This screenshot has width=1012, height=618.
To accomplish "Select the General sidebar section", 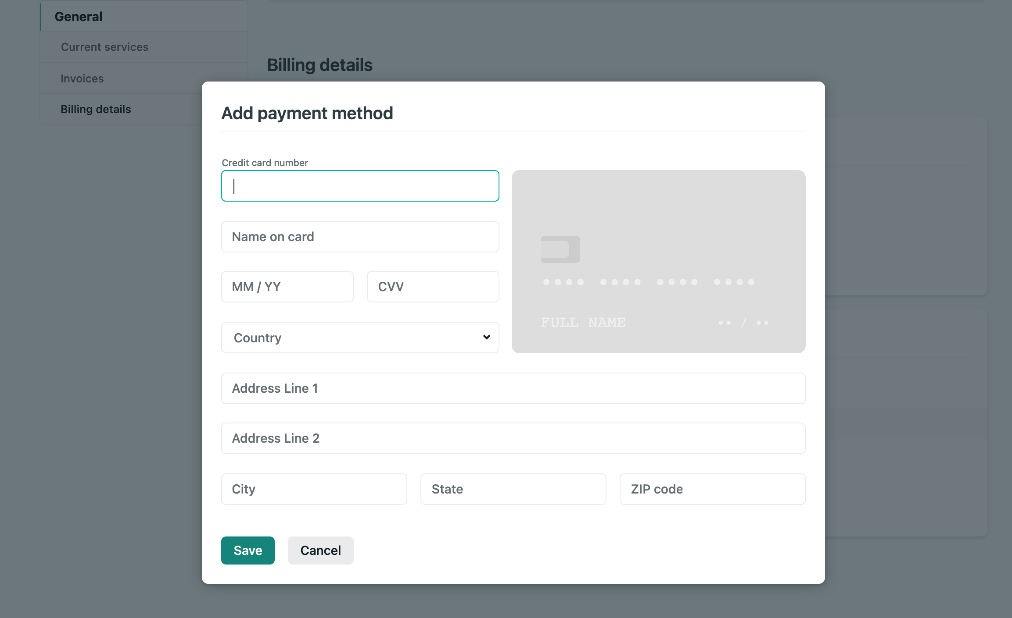I will (x=79, y=17).
